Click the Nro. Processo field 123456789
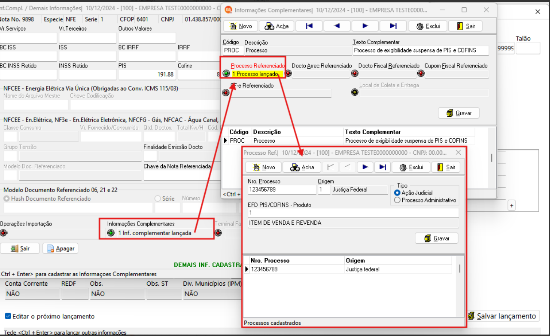This screenshot has width=550, height=336. (x=282, y=189)
